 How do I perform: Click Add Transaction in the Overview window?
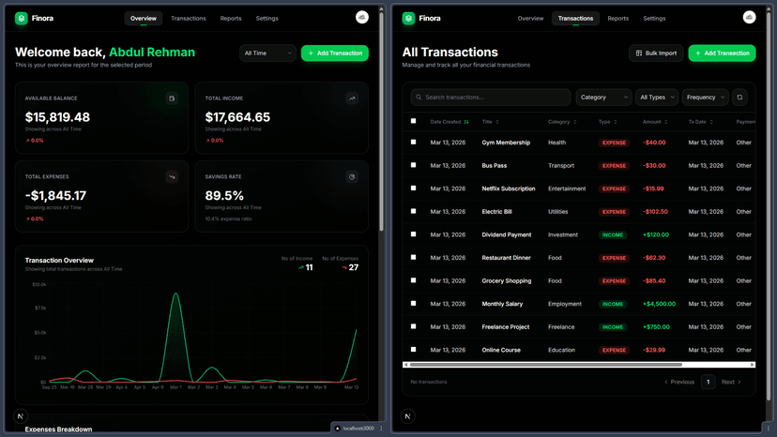click(334, 53)
